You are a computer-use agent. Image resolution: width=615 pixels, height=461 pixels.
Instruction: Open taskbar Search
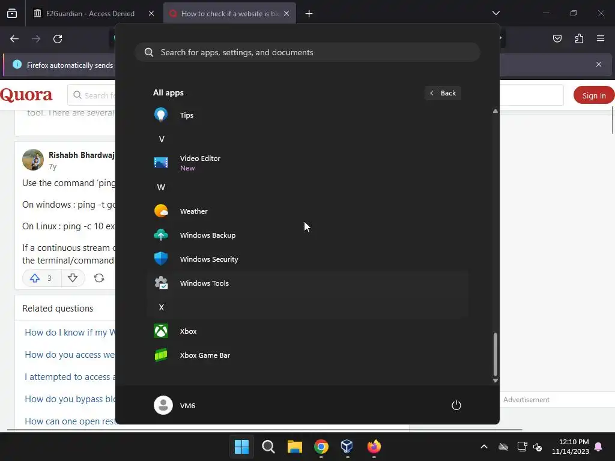pos(268,447)
